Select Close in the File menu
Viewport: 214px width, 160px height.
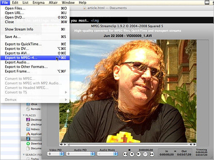click(35, 22)
